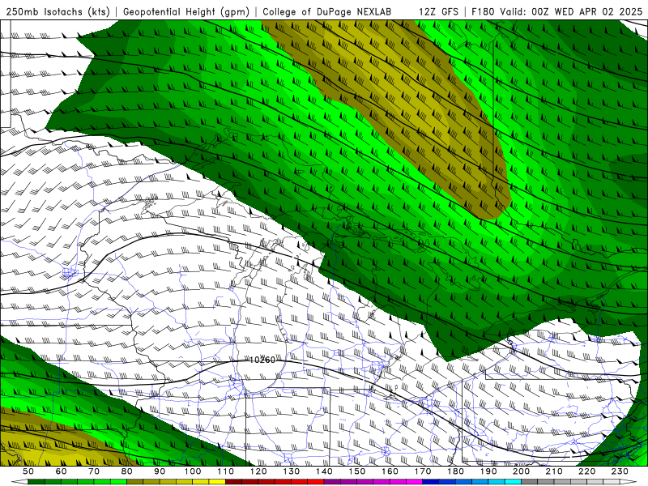Click 'F180 Valid: 00Z WED APR 02 2025'
This screenshot has height=486, width=648.
557,11
